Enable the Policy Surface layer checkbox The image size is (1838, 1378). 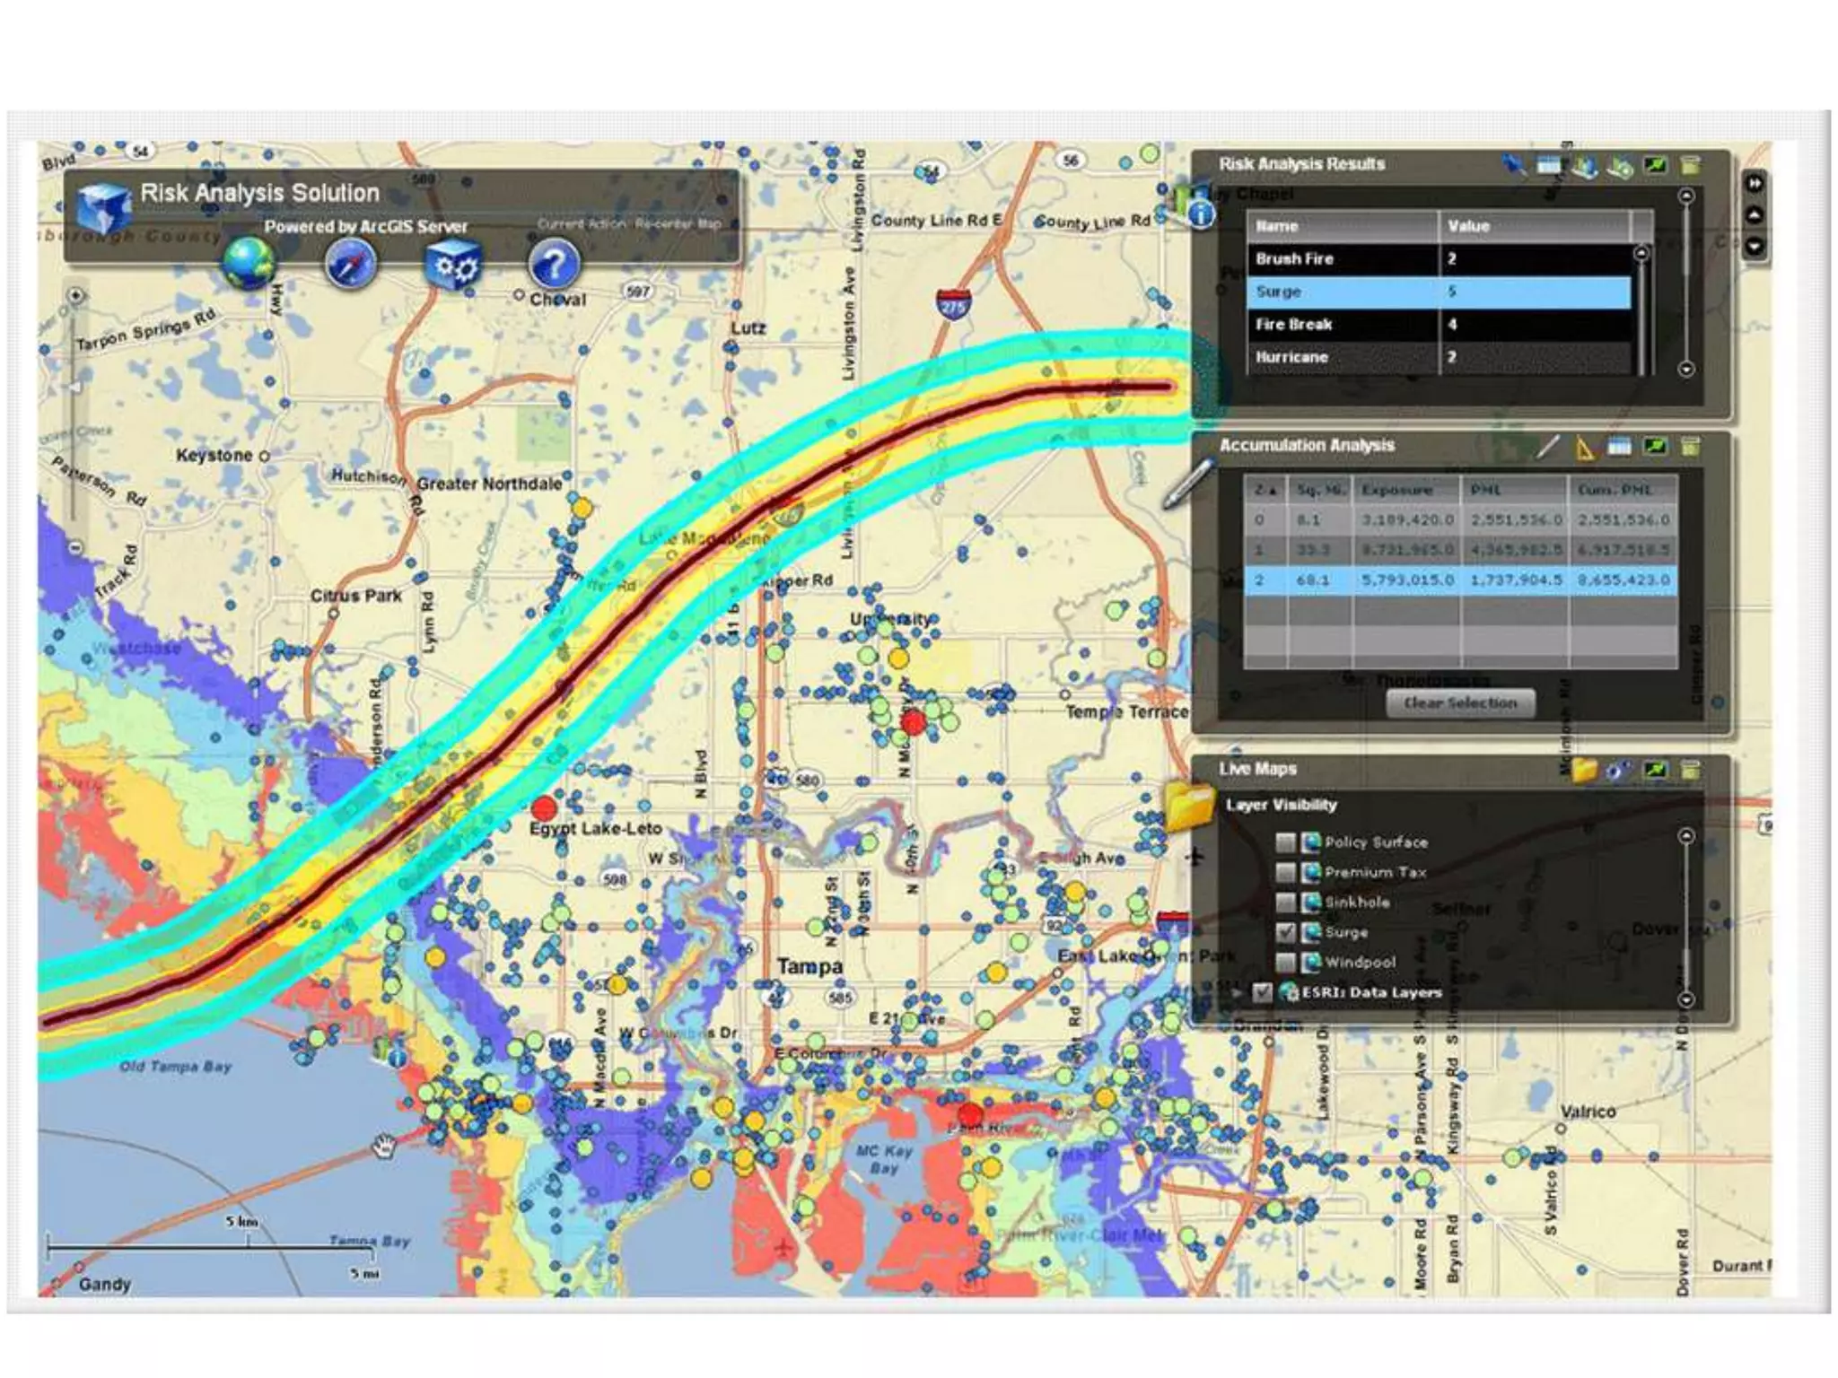tap(1285, 842)
